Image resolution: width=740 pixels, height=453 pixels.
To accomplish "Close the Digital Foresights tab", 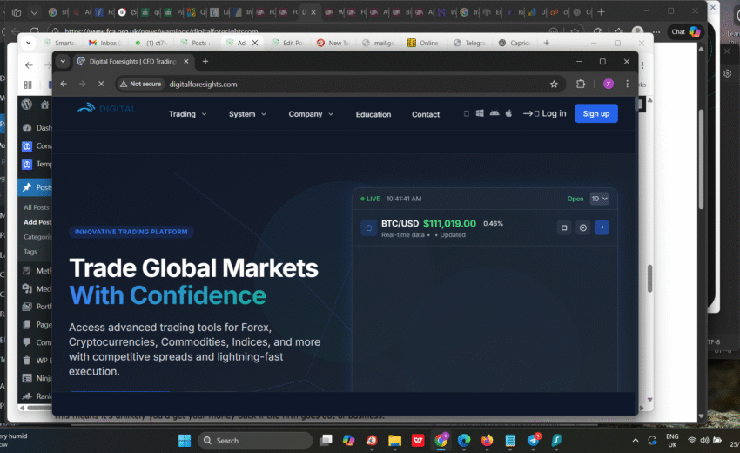I will 186,61.
